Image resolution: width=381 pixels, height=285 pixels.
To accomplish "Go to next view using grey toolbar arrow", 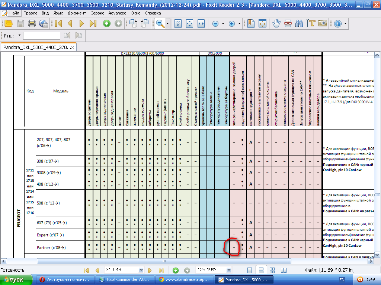I will (118, 23).
